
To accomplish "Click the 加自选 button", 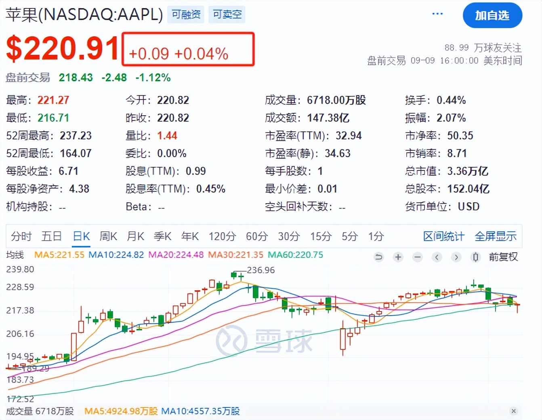I will pos(492,15).
